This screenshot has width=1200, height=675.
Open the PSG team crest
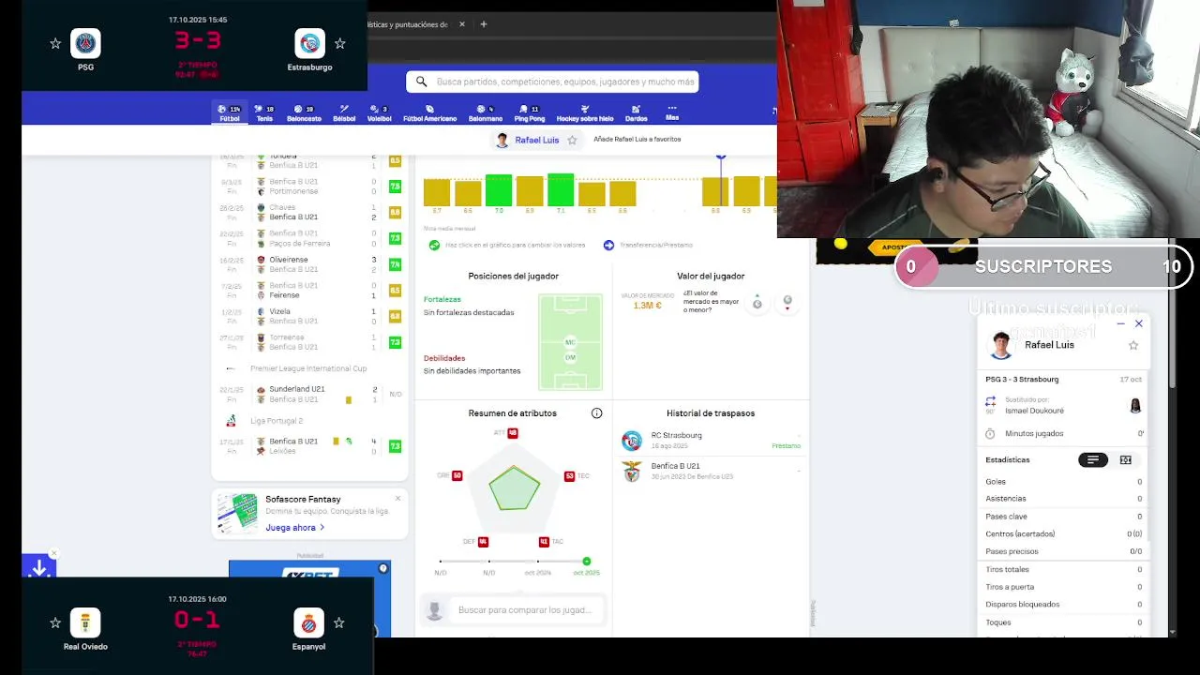tap(85, 43)
